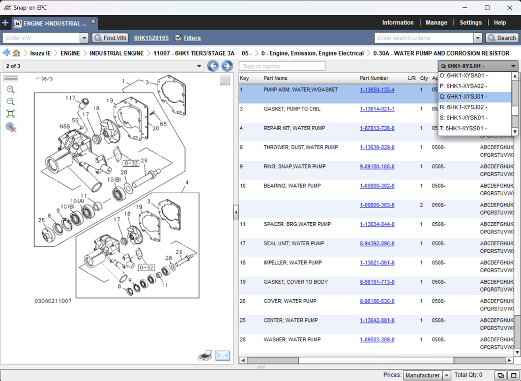Click the parts list horizontal scrollbar
521x381 pixels.
point(376,360)
